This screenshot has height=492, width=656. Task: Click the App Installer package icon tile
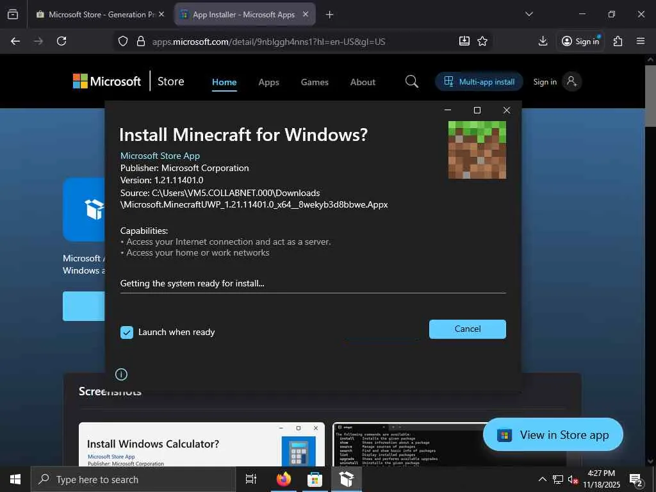84,209
